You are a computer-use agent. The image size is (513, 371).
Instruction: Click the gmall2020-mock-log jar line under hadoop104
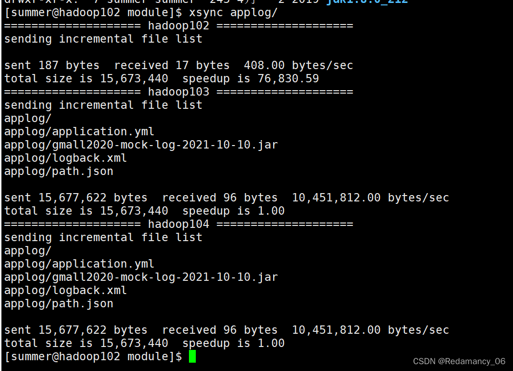[x=140, y=277]
